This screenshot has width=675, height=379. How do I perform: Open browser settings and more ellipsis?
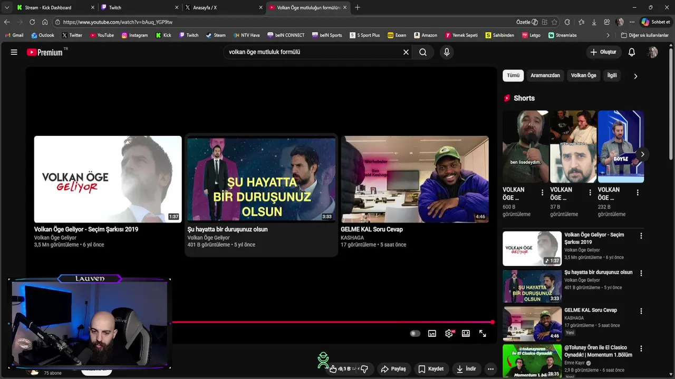pyautogui.click(x=632, y=22)
